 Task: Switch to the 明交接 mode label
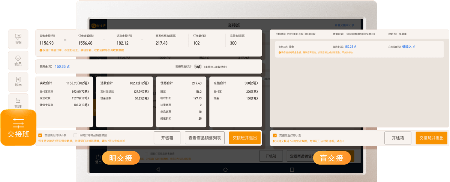point(121,158)
